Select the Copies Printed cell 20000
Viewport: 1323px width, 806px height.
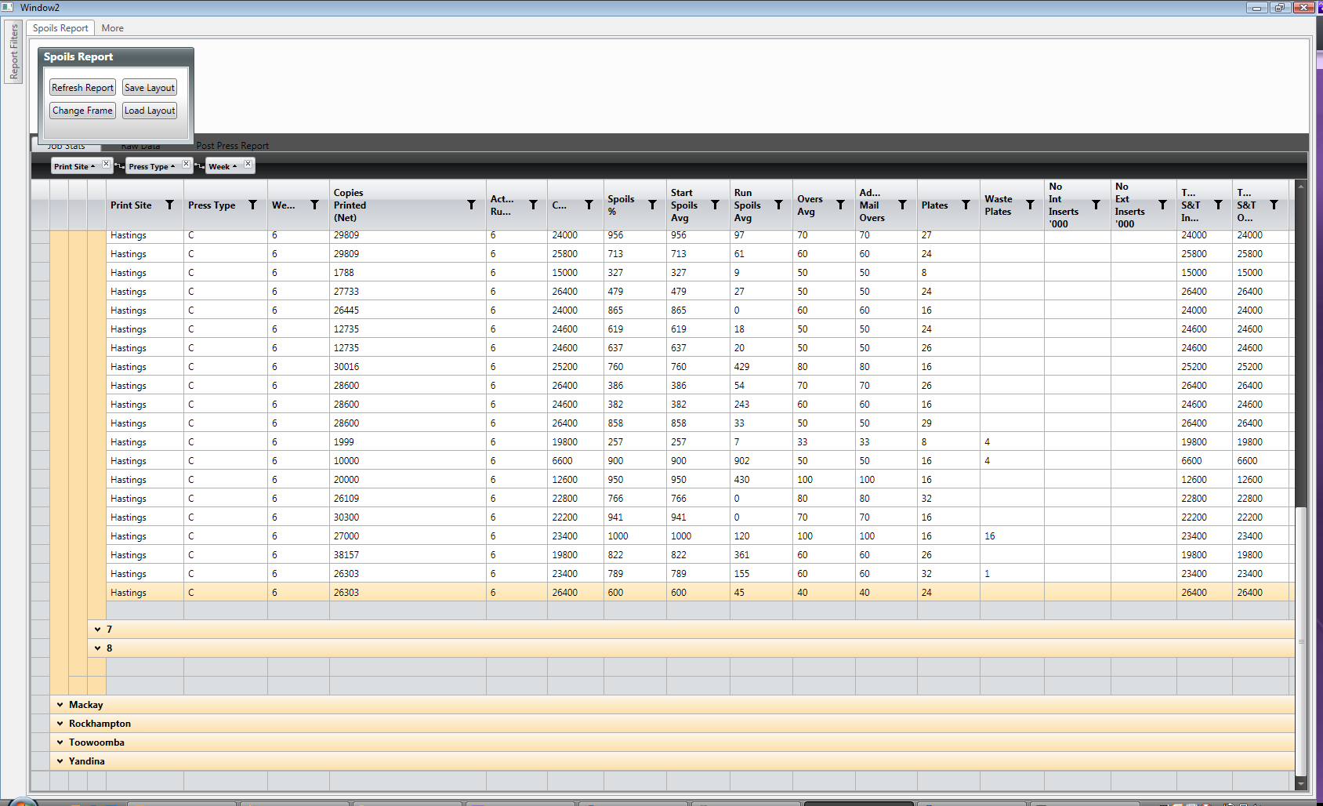pos(408,480)
